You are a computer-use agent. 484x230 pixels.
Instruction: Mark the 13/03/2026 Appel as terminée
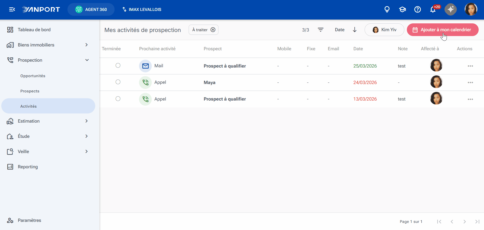[x=118, y=99]
